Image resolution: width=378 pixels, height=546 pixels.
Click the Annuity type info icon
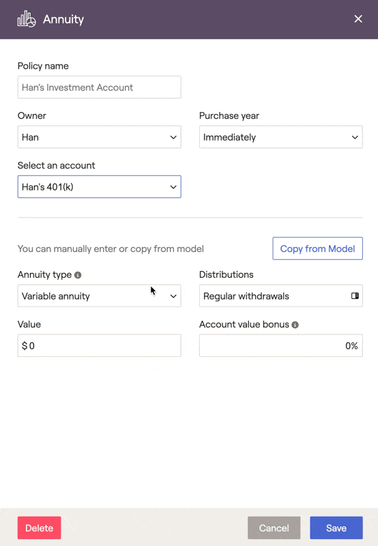[78, 275]
